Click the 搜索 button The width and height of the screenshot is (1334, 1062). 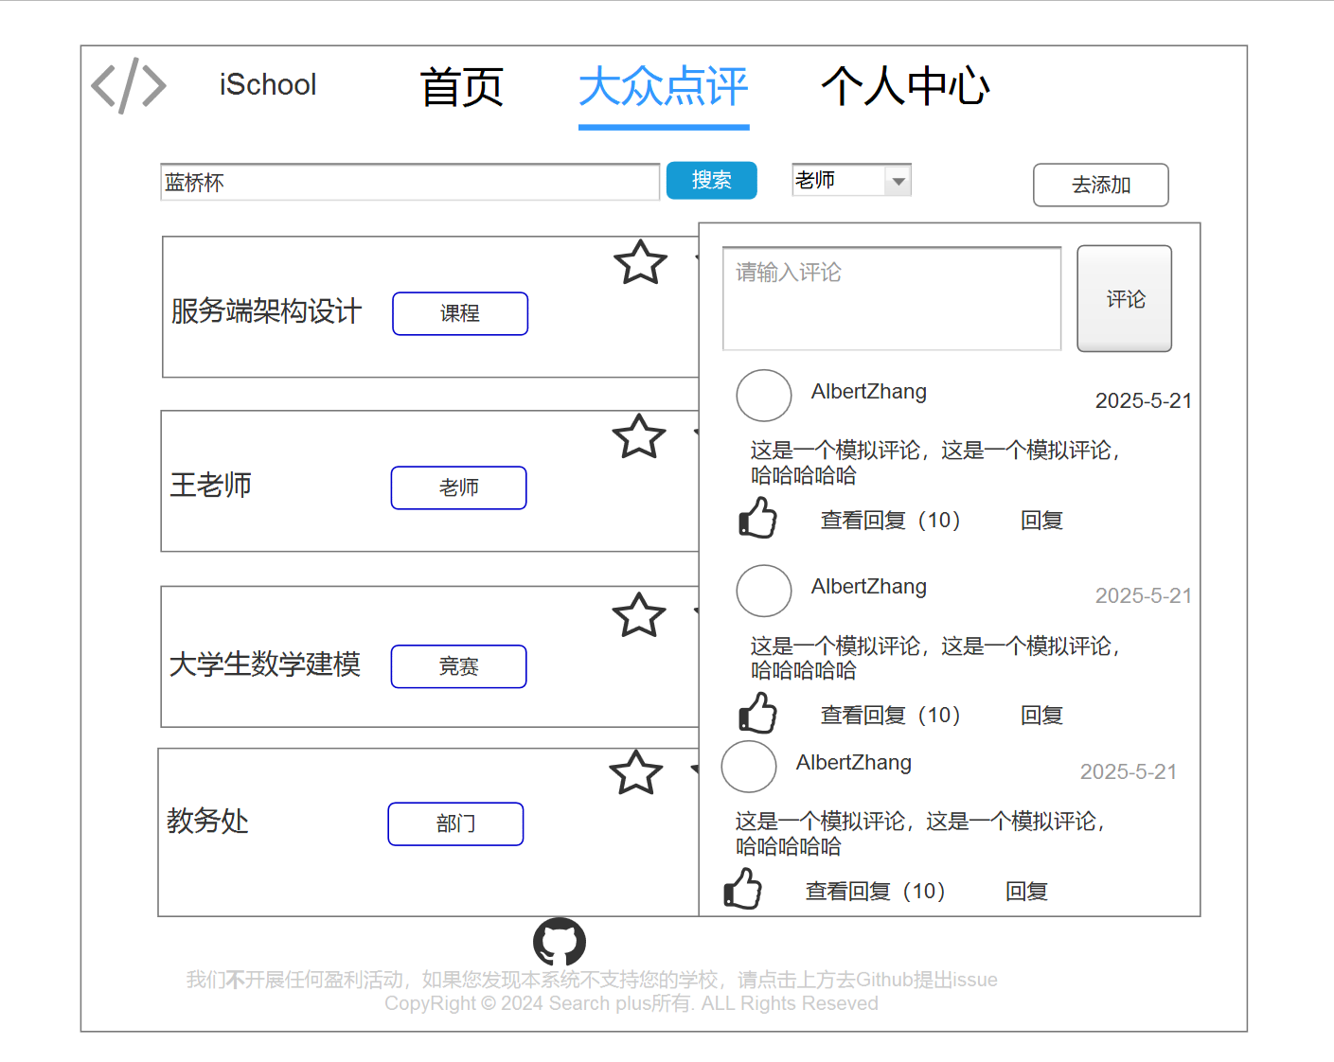[712, 181]
